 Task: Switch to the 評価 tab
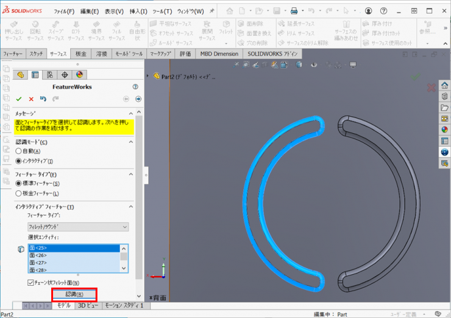tap(185, 54)
